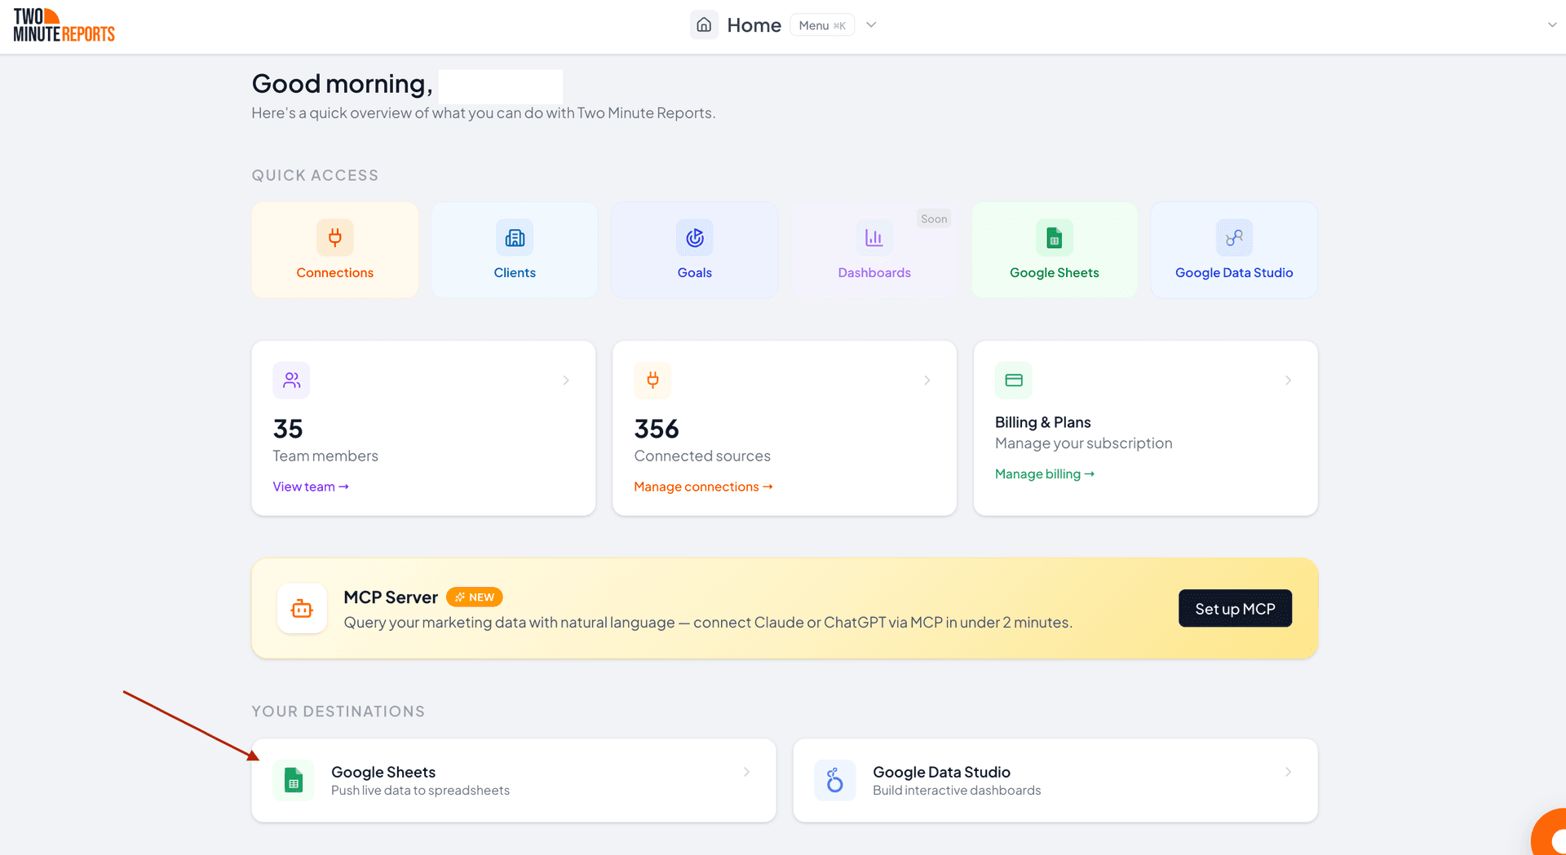Open Google Data Studio destination title
Image resolution: width=1566 pixels, height=855 pixels.
pyautogui.click(x=941, y=772)
